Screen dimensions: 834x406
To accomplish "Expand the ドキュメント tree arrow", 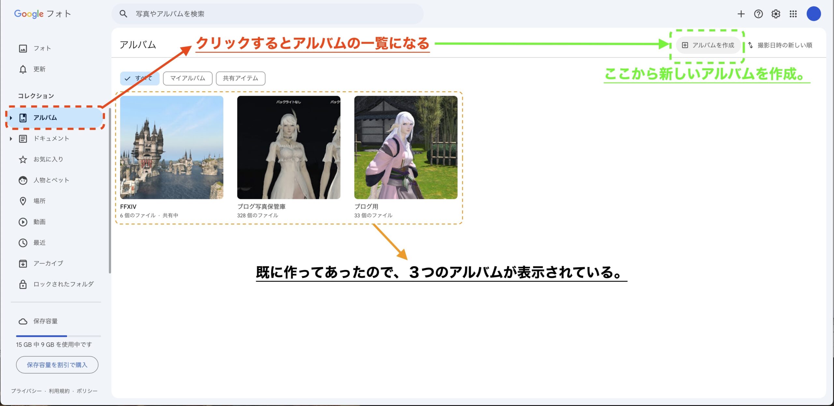I will 11,139.
